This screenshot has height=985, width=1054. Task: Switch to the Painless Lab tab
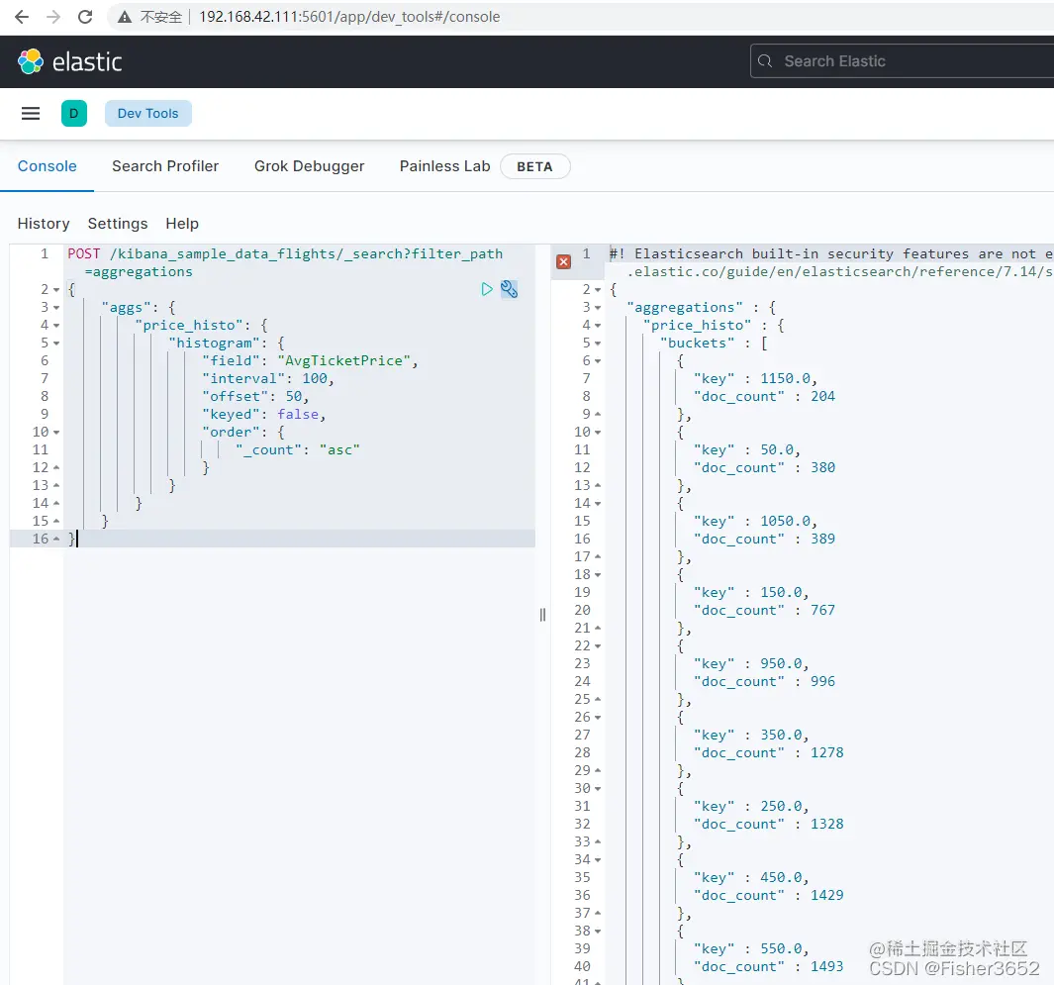click(445, 166)
